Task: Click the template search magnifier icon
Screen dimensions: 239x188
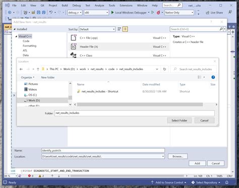Action: pos(221,29)
